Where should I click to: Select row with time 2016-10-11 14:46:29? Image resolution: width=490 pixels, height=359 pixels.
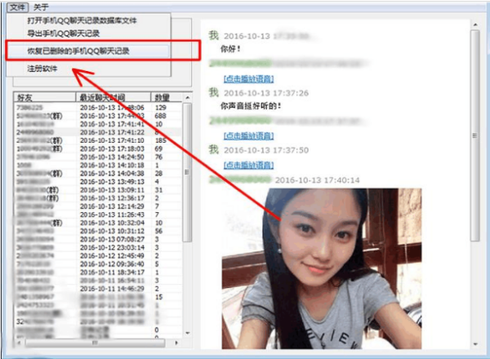point(97,289)
